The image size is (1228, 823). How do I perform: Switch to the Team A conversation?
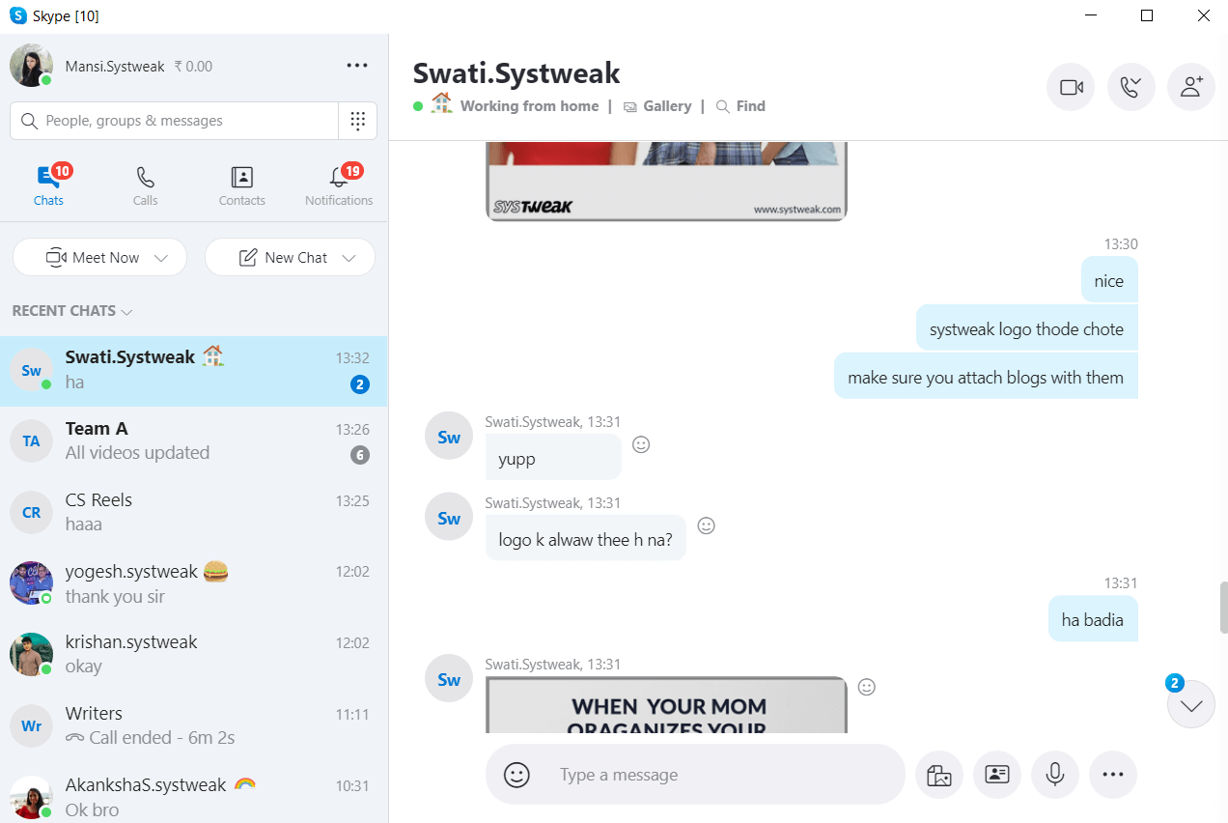(x=193, y=440)
